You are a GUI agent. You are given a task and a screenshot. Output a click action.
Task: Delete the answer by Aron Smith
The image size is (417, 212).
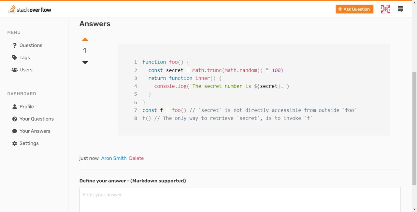136,158
